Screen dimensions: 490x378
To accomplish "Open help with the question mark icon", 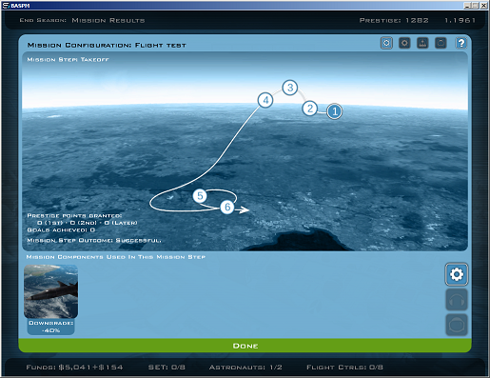I will 461,43.
